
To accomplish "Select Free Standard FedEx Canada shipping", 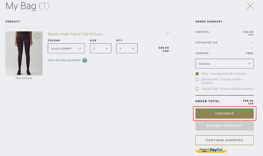I will (x=197, y=74).
